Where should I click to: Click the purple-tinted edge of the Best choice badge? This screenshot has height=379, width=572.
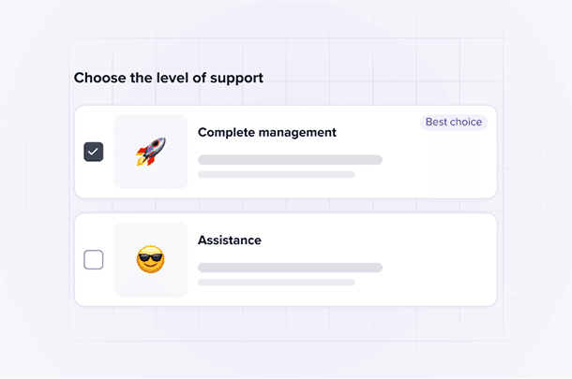[423, 123]
